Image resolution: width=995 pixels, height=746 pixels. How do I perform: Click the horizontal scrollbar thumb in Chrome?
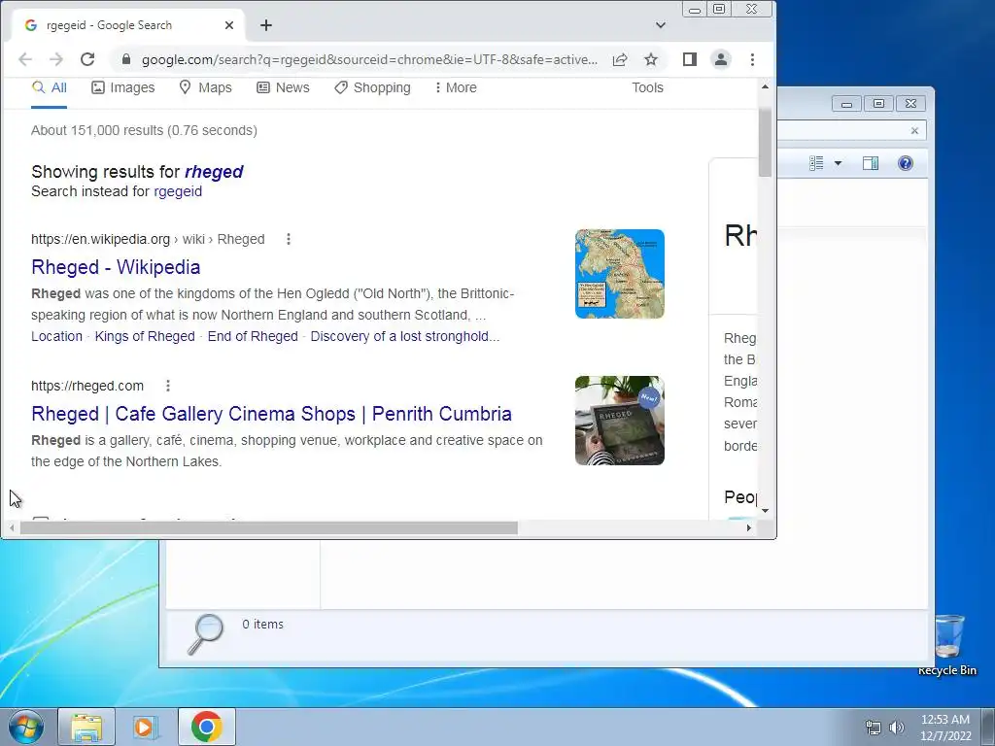tap(268, 527)
